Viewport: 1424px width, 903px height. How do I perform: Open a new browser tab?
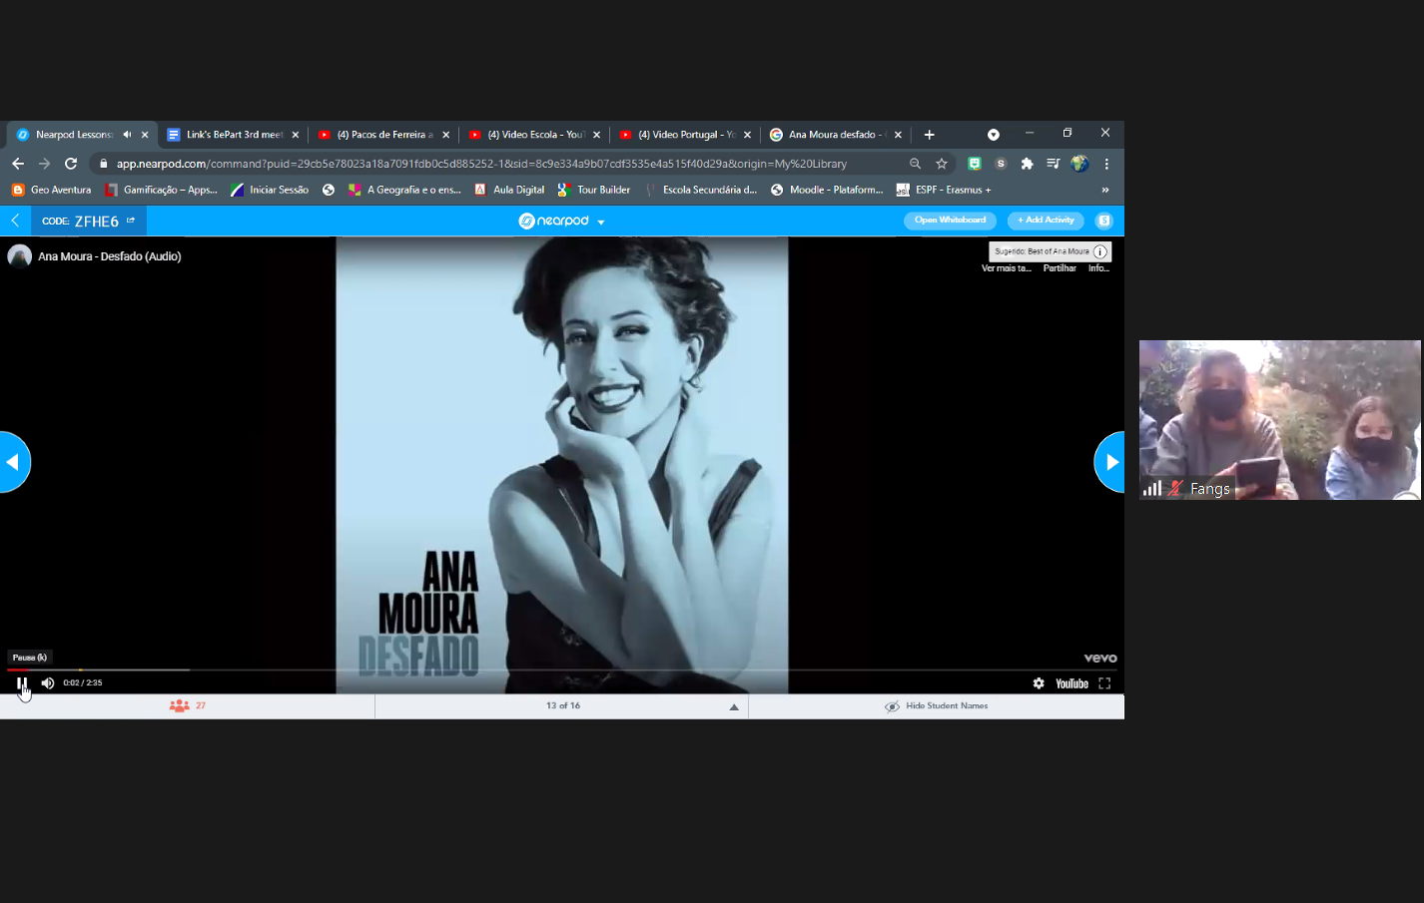point(930,135)
